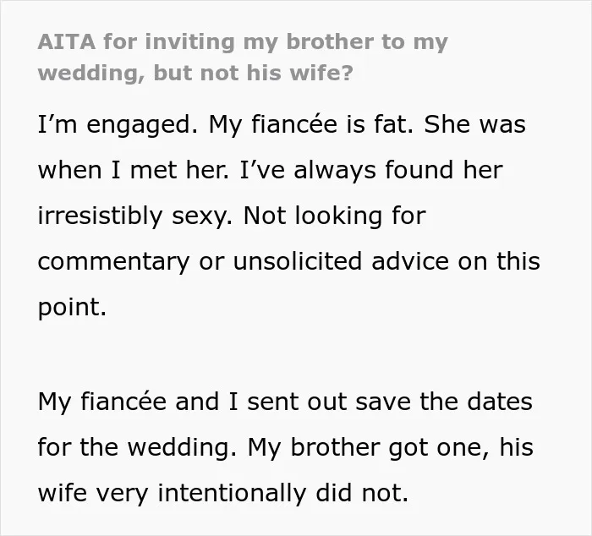
Task: Click the words 'irresistibly sexy.'
Action: (135, 216)
